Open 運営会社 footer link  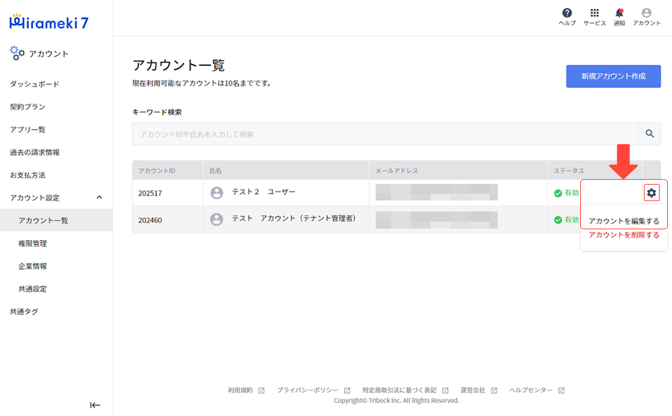(472, 391)
